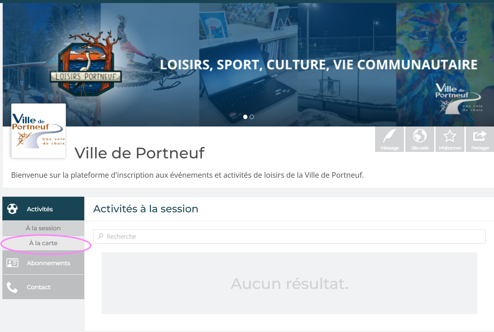Click the Partager share arrow icon

coord(480,136)
